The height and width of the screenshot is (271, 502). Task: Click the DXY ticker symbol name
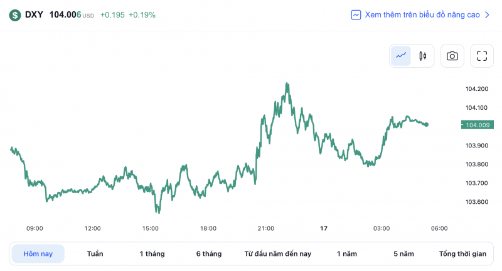34,14
